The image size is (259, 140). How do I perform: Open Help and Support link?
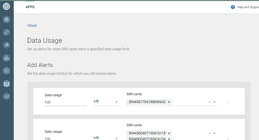[248, 7]
